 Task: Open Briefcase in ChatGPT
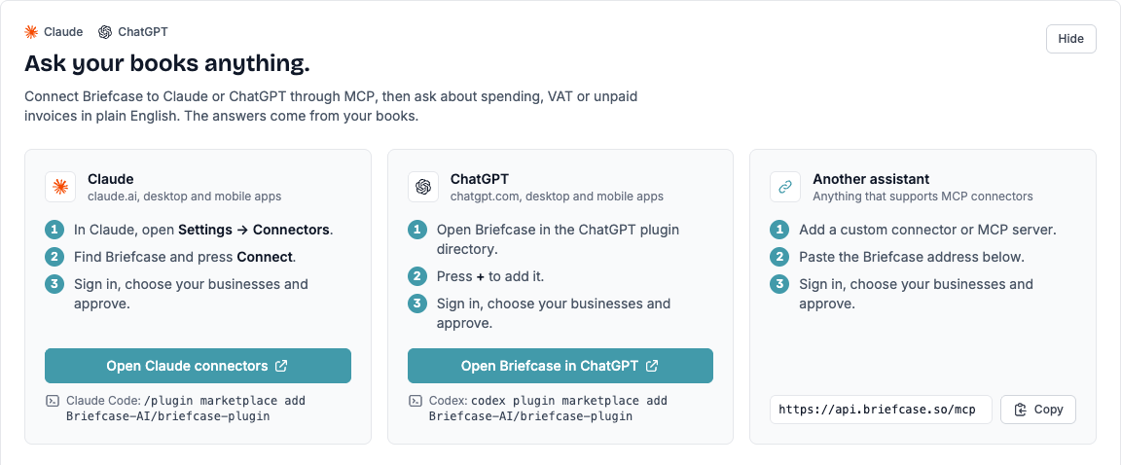click(560, 366)
